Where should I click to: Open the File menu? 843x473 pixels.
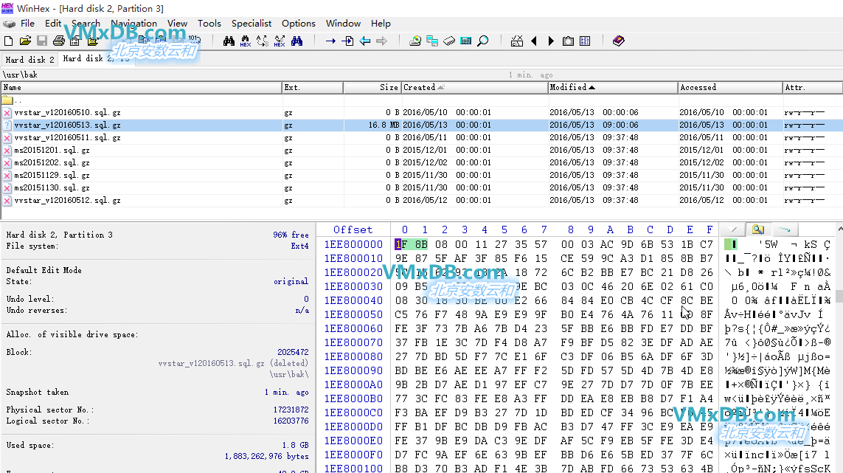point(27,23)
